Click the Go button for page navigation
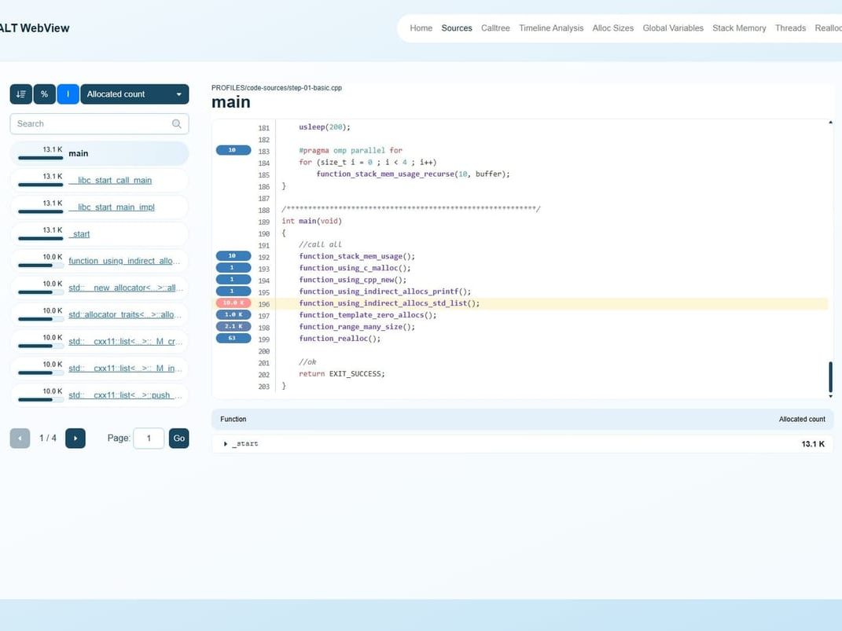Image resolution: width=842 pixels, height=631 pixels. tap(178, 438)
